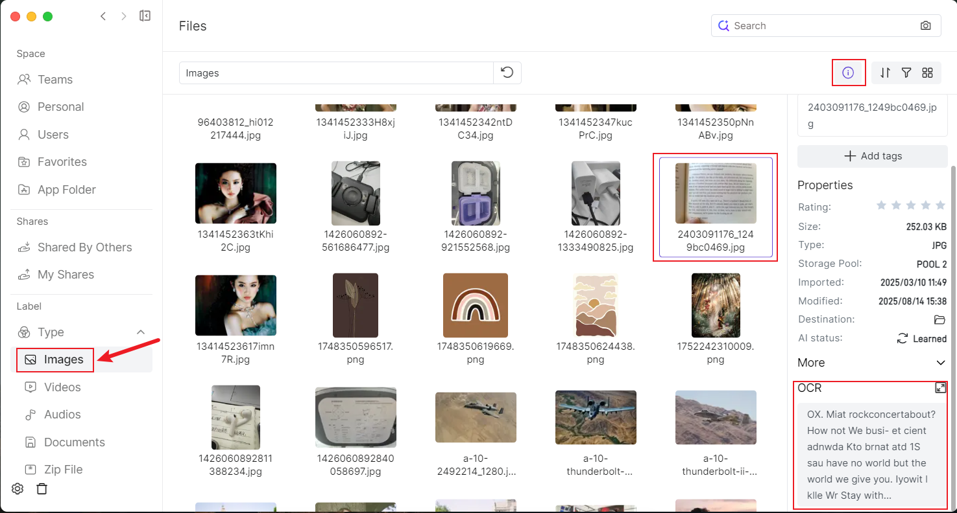The image size is (957, 513).
Task: Refresh the Images path
Action: point(507,73)
